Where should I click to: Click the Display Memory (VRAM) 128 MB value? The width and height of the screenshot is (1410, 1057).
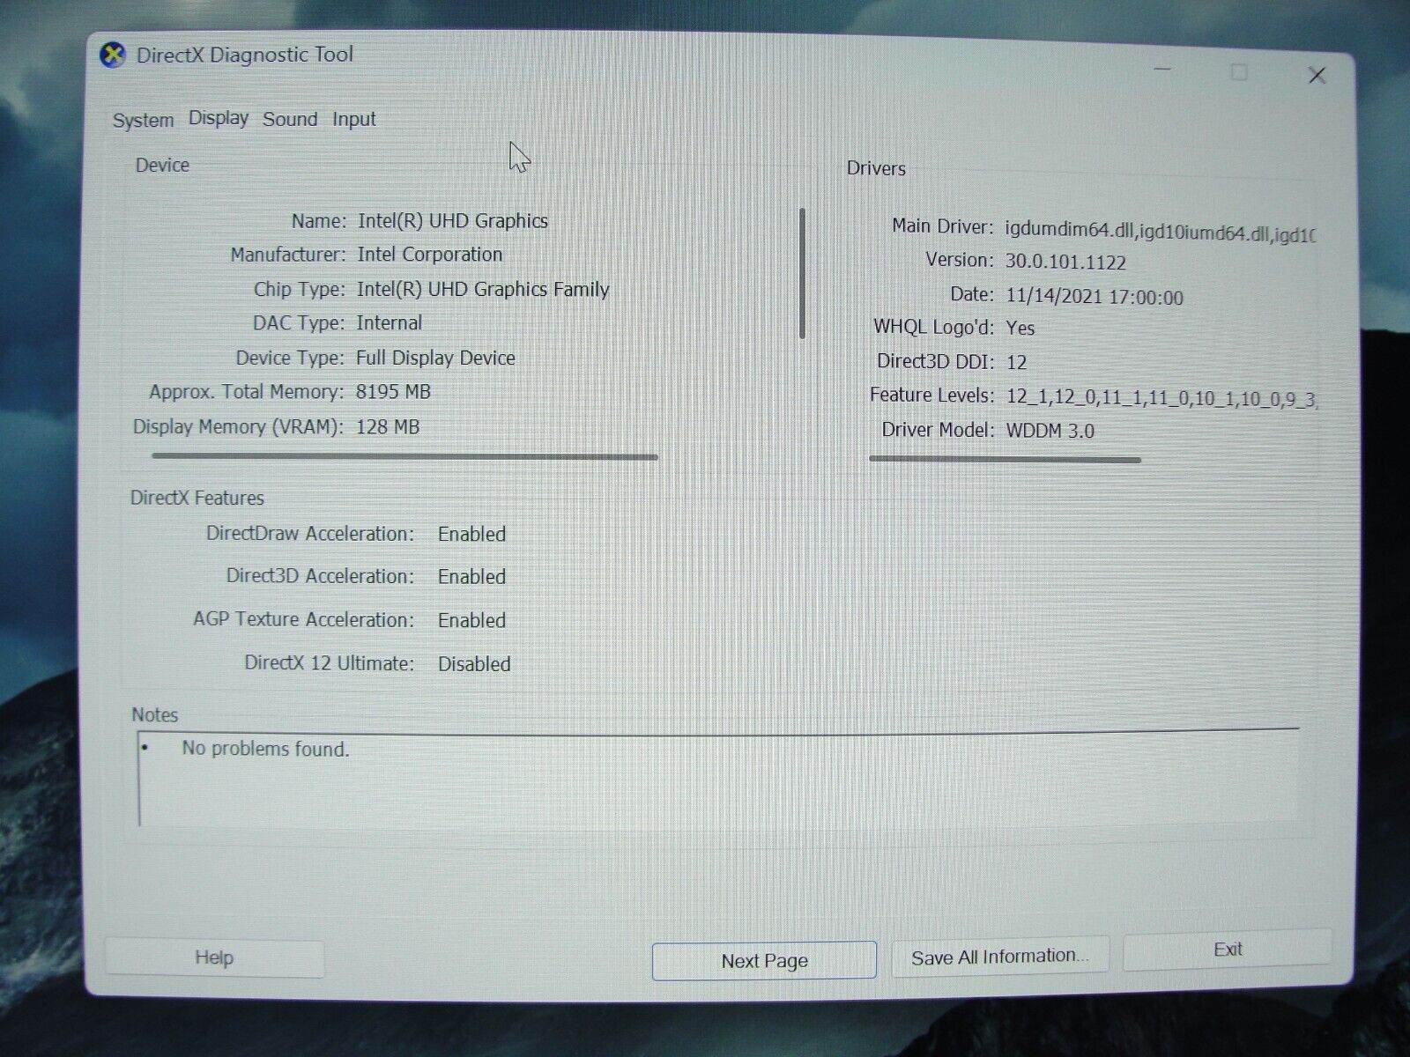pos(388,426)
